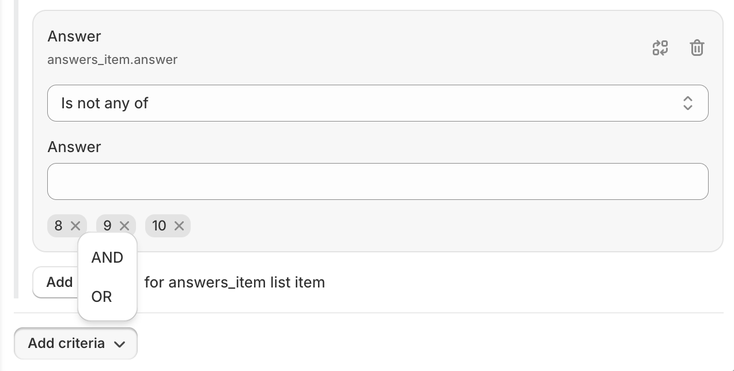Click the swap field icon beside trash
Screen dimensions: 734x371
pyautogui.click(x=660, y=48)
